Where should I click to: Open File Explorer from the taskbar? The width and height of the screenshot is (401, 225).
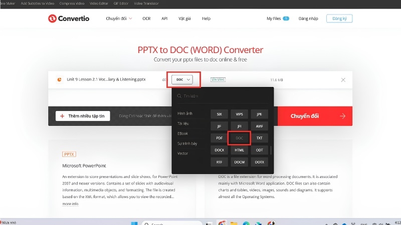click(x=234, y=223)
